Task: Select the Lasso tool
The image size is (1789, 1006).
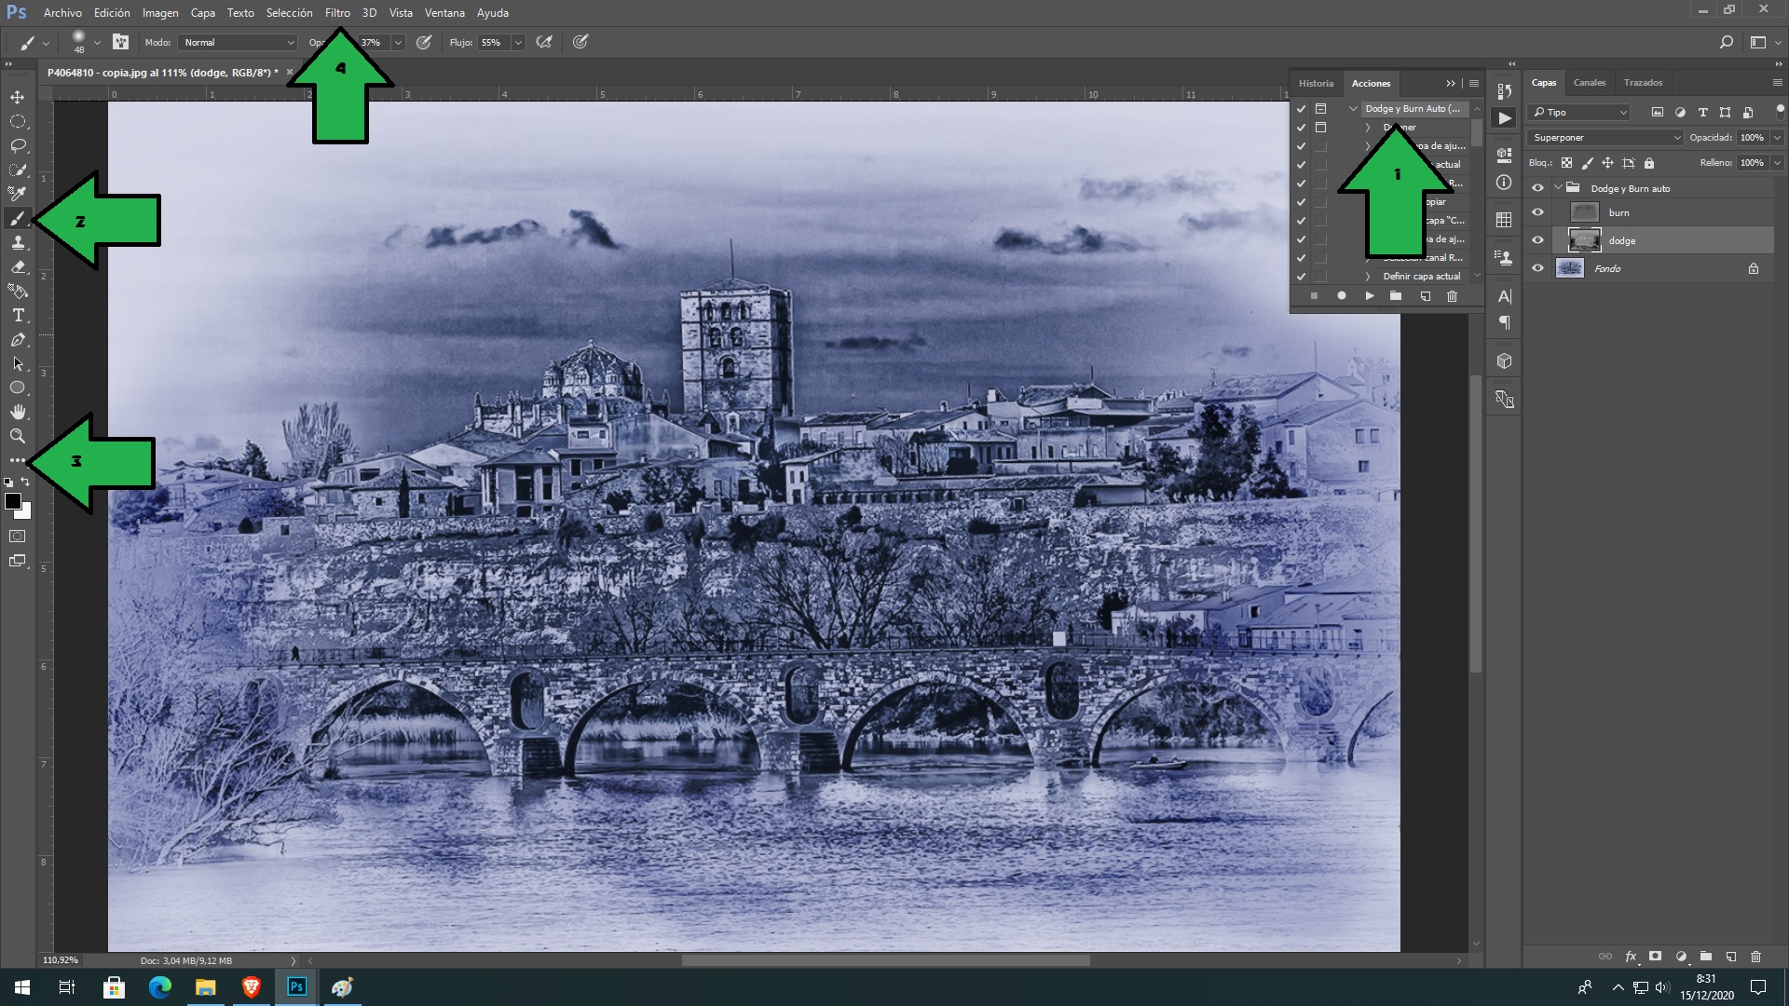Action: click(x=18, y=145)
